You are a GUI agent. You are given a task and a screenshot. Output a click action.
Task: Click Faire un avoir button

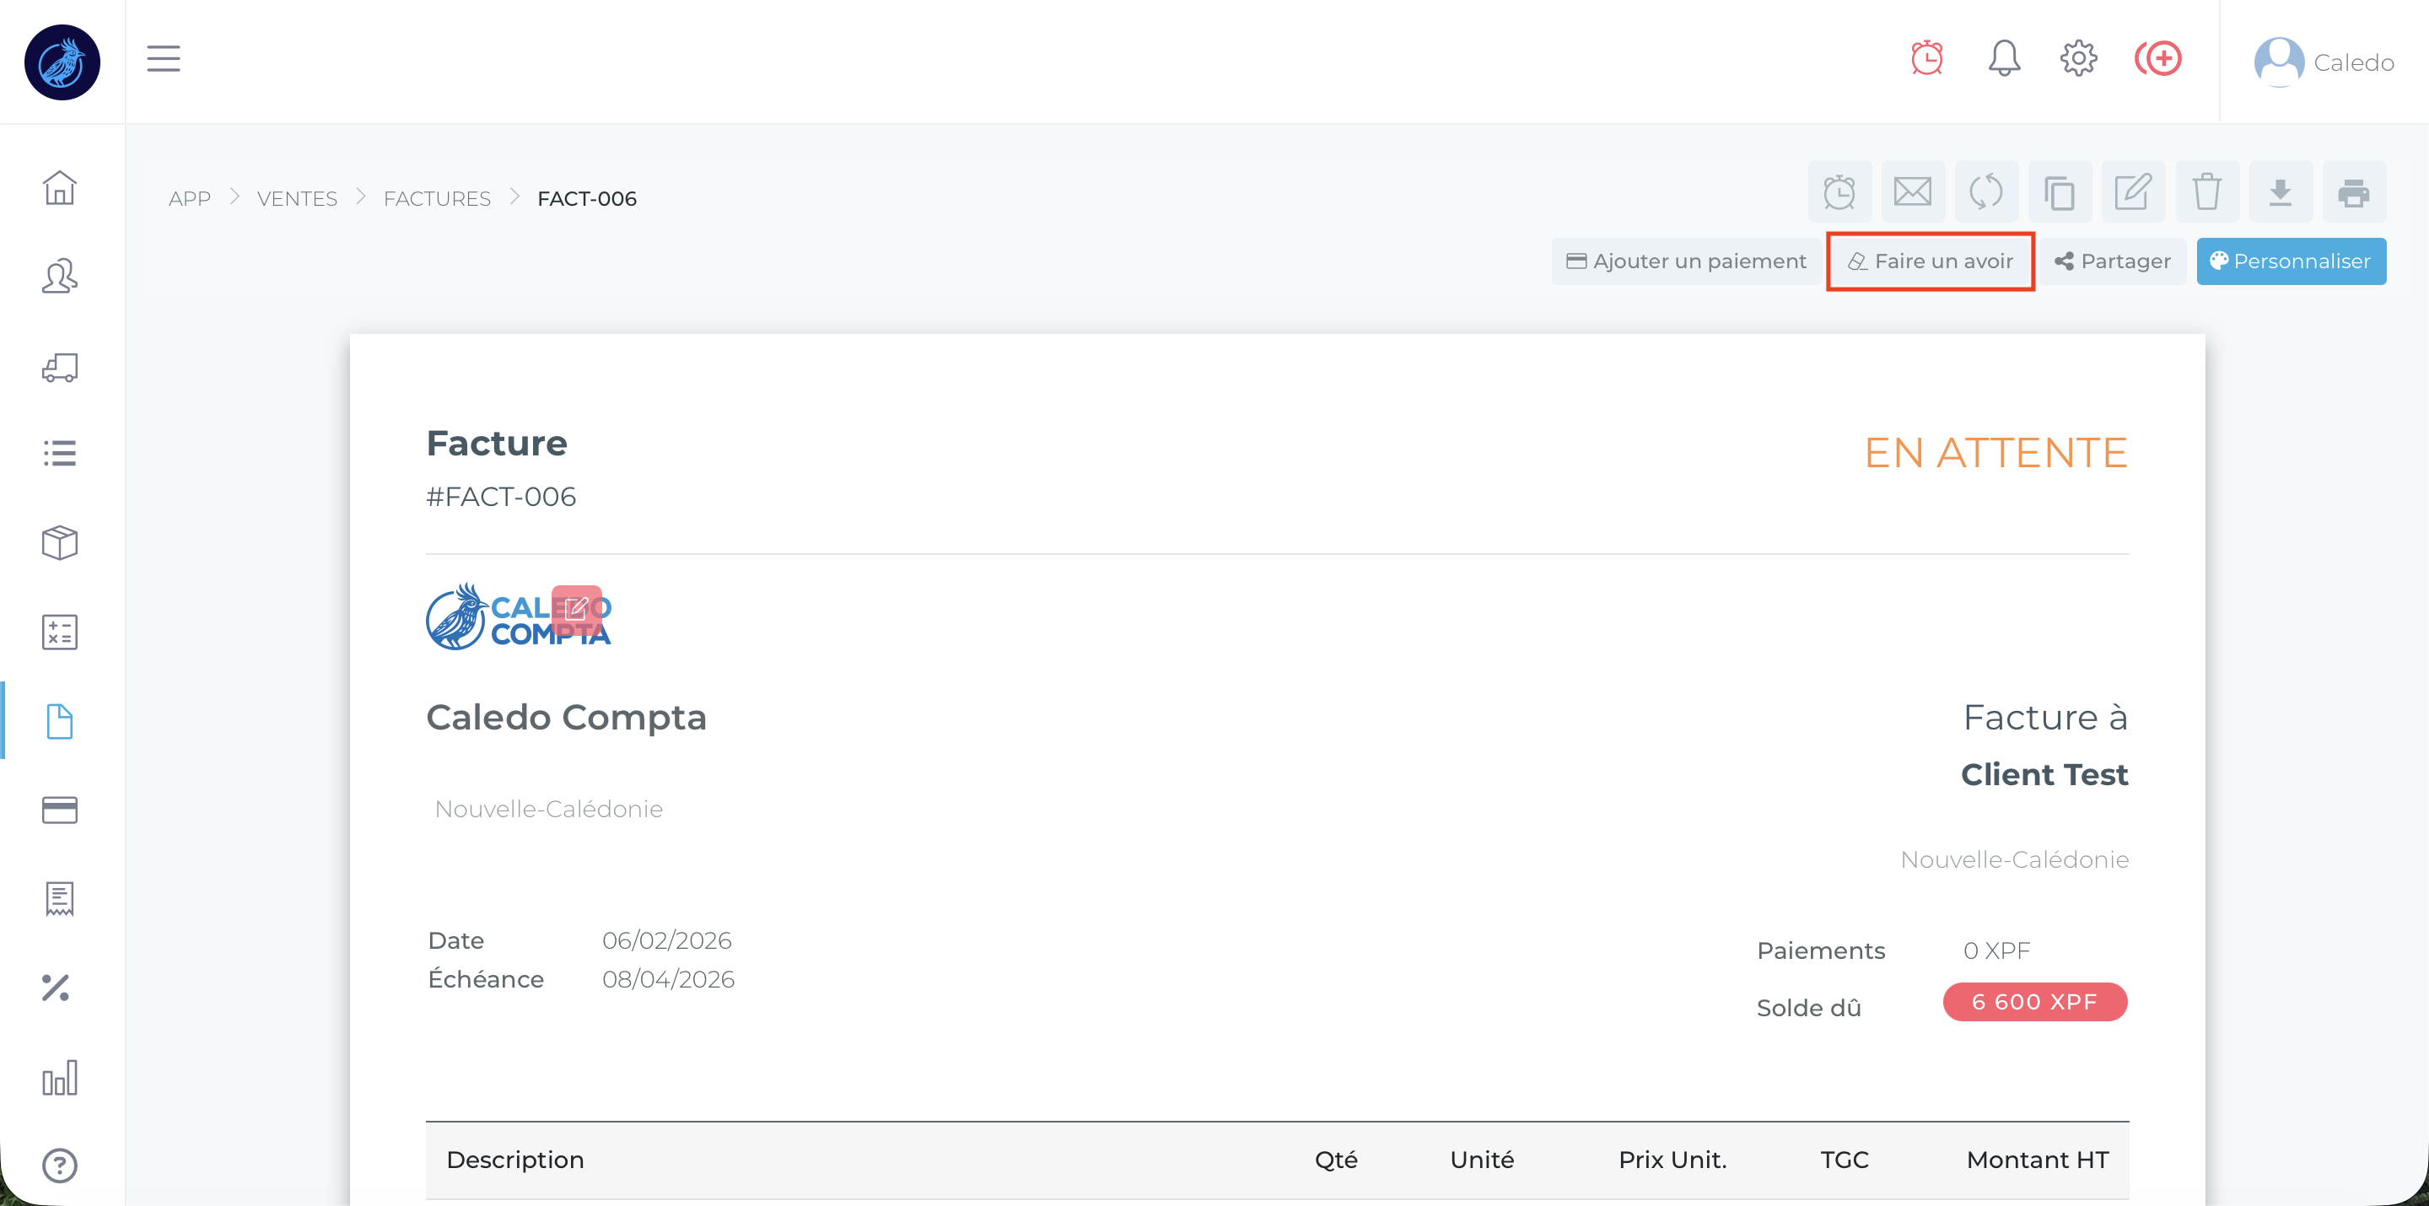1931,261
